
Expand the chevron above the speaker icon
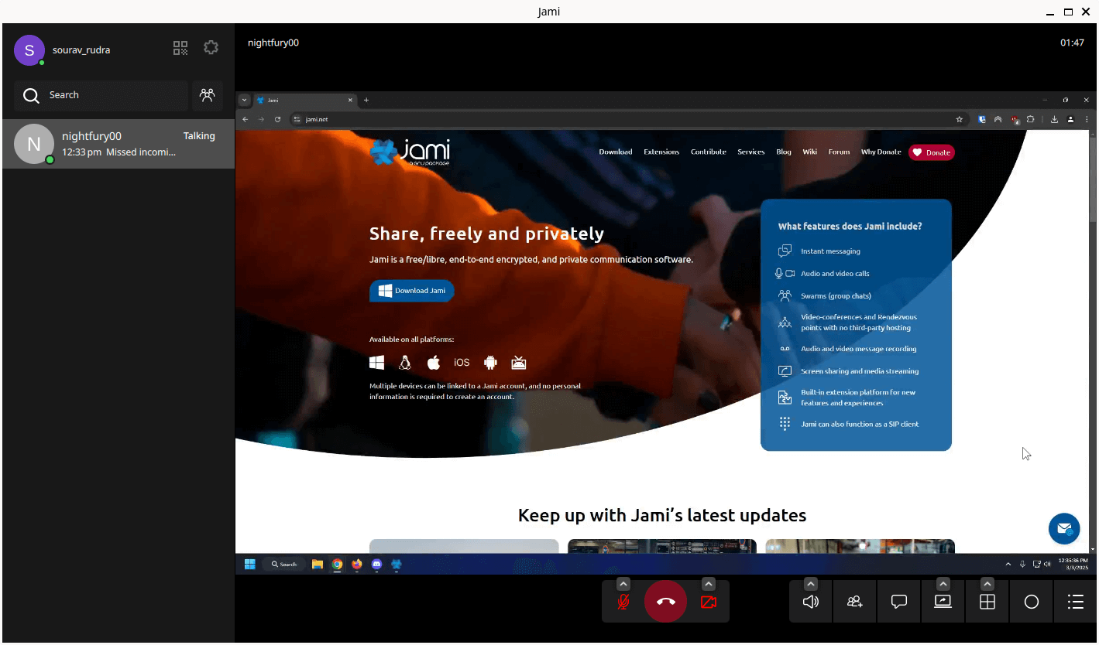pos(810,583)
